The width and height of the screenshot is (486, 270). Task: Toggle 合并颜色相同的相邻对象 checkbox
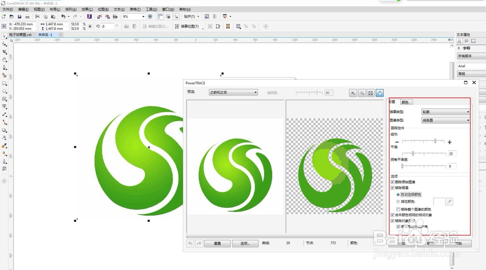[392, 215]
